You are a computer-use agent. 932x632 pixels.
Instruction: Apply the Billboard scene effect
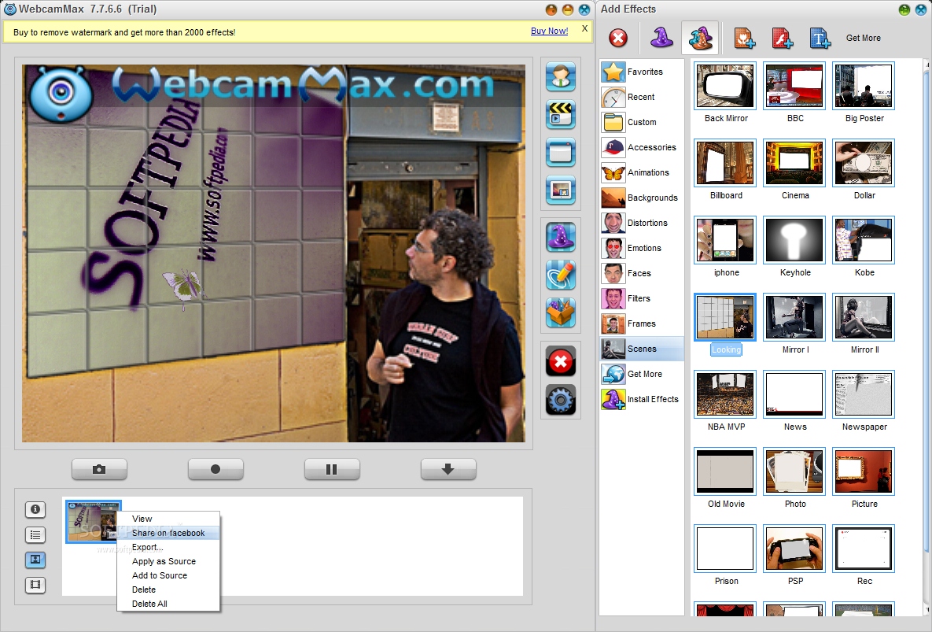click(725, 164)
